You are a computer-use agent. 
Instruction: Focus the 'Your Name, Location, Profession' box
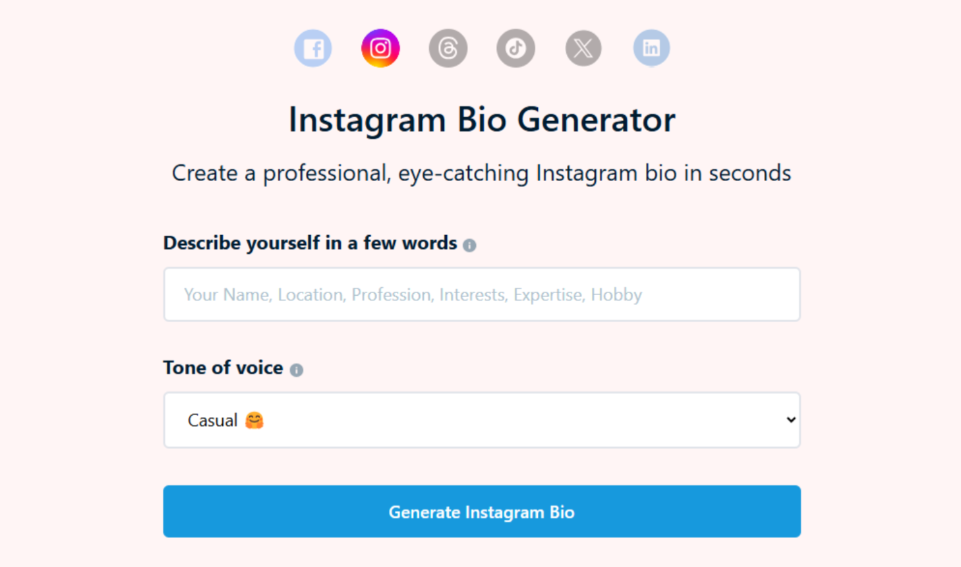coord(481,294)
